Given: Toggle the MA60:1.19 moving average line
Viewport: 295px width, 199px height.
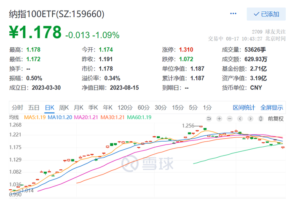Looking at the screenshot, I should point(139,117).
